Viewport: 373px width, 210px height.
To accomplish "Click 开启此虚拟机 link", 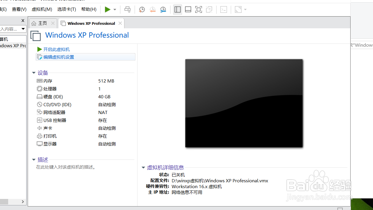I will 57,50.
